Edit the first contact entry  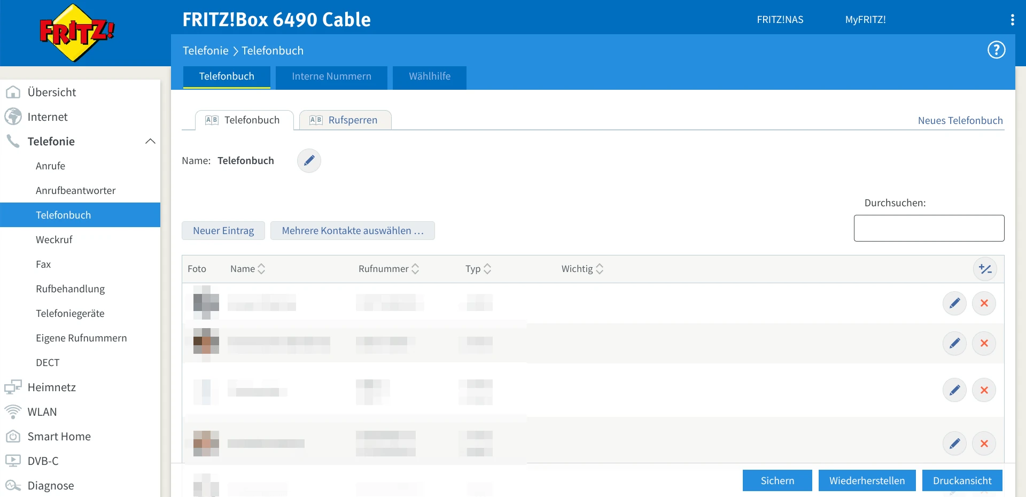click(x=954, y=303)
